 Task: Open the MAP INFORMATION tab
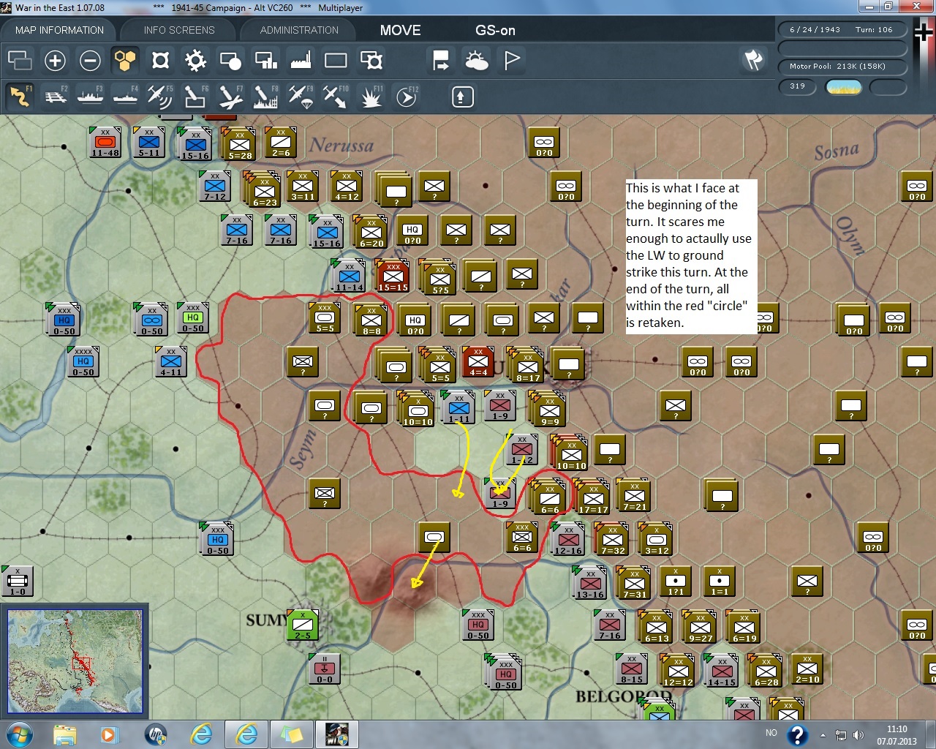pyautogui.click(x=59, y=30)
